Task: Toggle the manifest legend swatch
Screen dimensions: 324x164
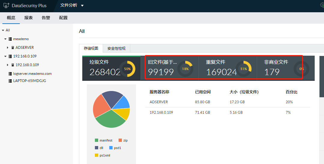Action: (96, 140)
